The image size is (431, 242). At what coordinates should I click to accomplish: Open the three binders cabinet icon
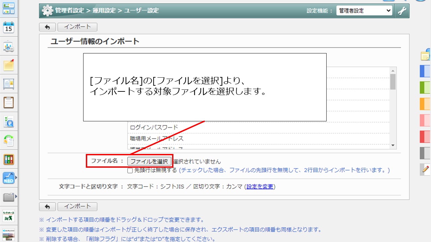pyautogui.click(x=9, y=159)
